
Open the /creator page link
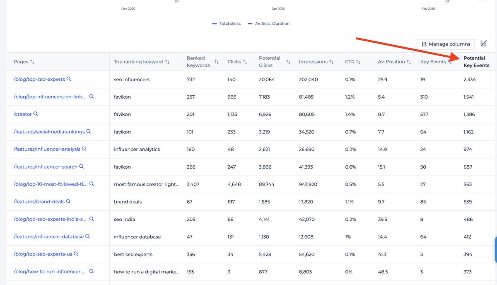click(23, 114)
